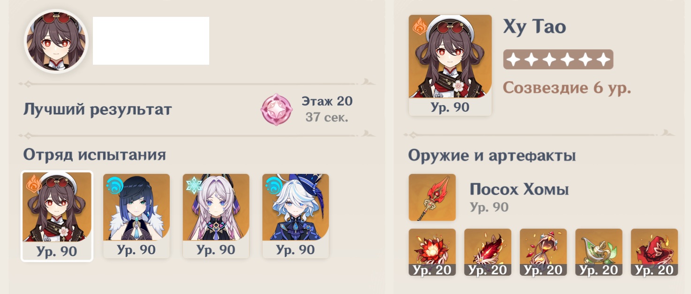This screenshot has height=294, width=691.
Task: Select the Cryo long-haired character card
Action: pyautogui.click(x=216, y=216)
